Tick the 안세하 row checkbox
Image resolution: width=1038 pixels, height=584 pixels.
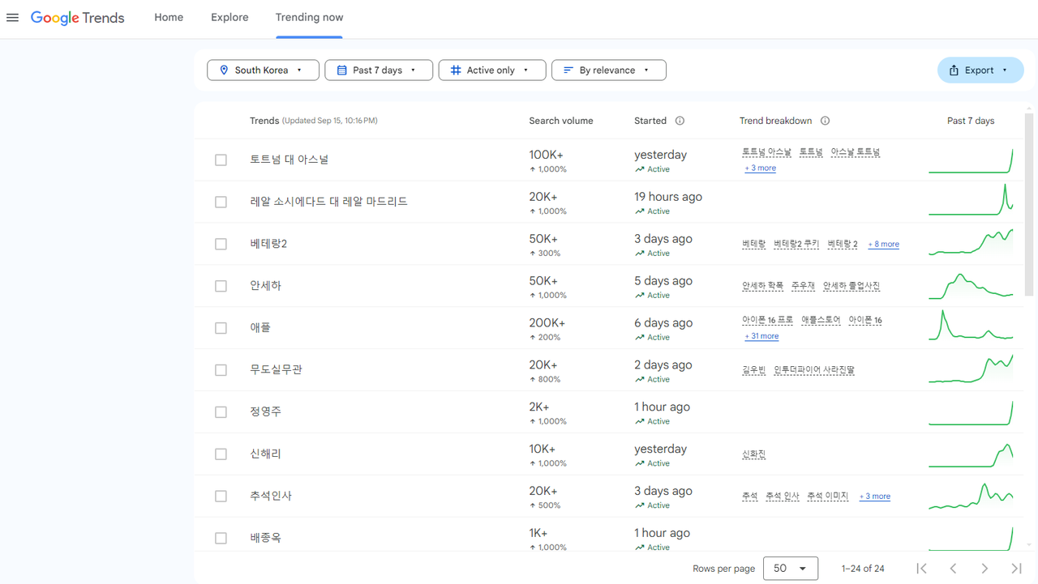tap(221, 286)
